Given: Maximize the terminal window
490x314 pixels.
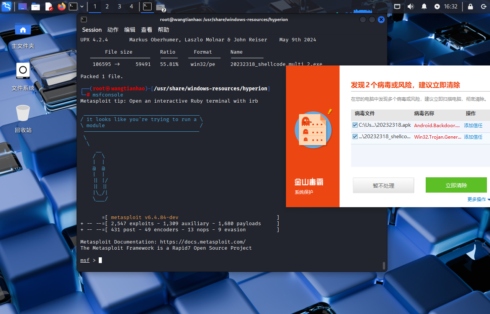Looking at the screenshot, I should point(372,20).
